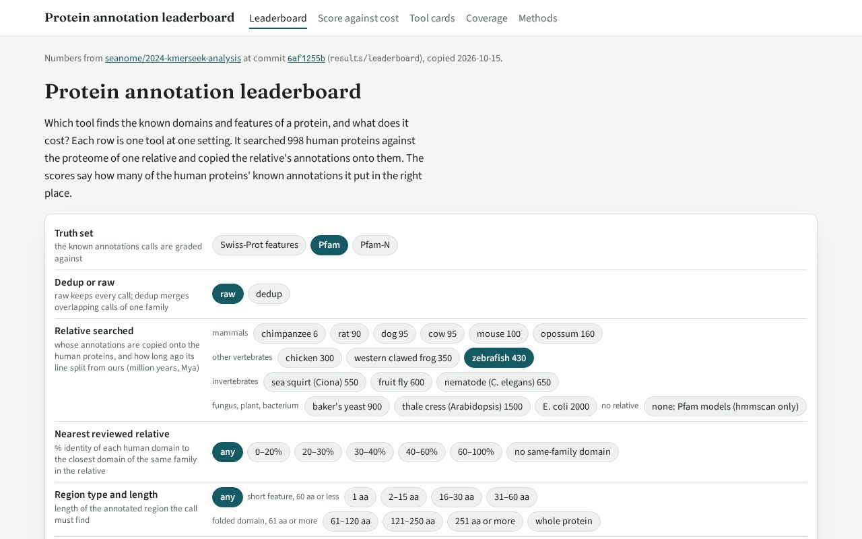Screen dimensions: 862x539
Task: Select cow 95 relative
Action: coord(442,334)
